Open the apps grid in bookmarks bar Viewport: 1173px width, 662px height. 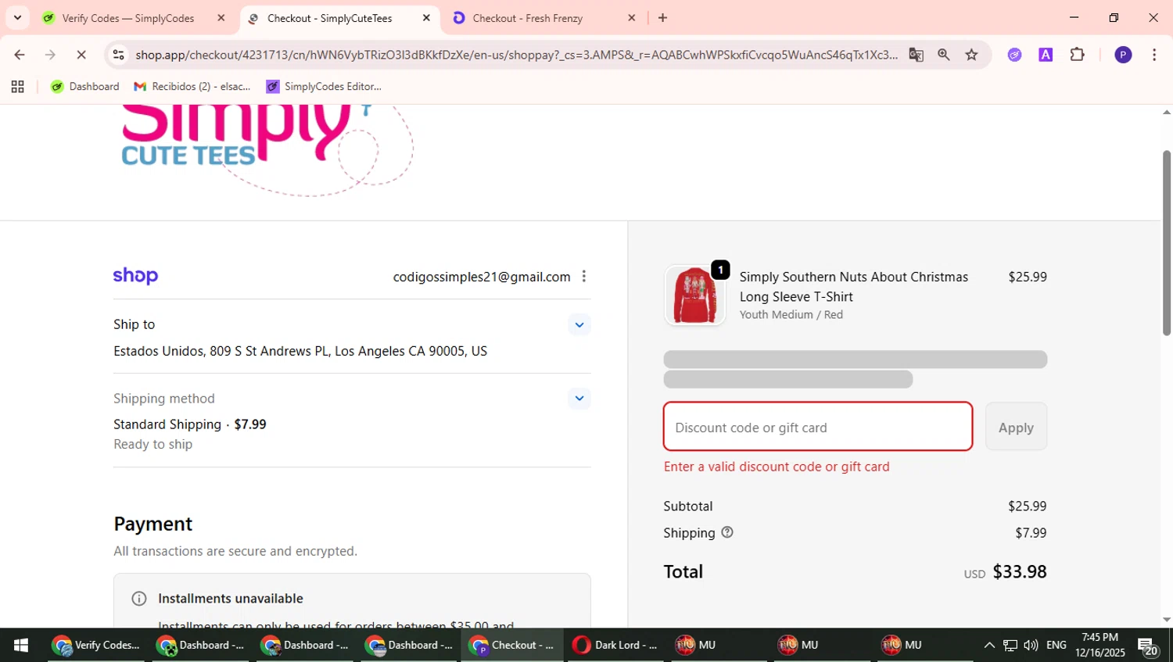coord(17,87)
